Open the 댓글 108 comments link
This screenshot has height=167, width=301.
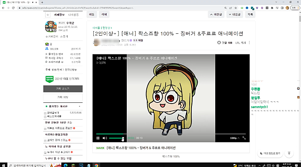pyautogui.click(x=225, y=43)
